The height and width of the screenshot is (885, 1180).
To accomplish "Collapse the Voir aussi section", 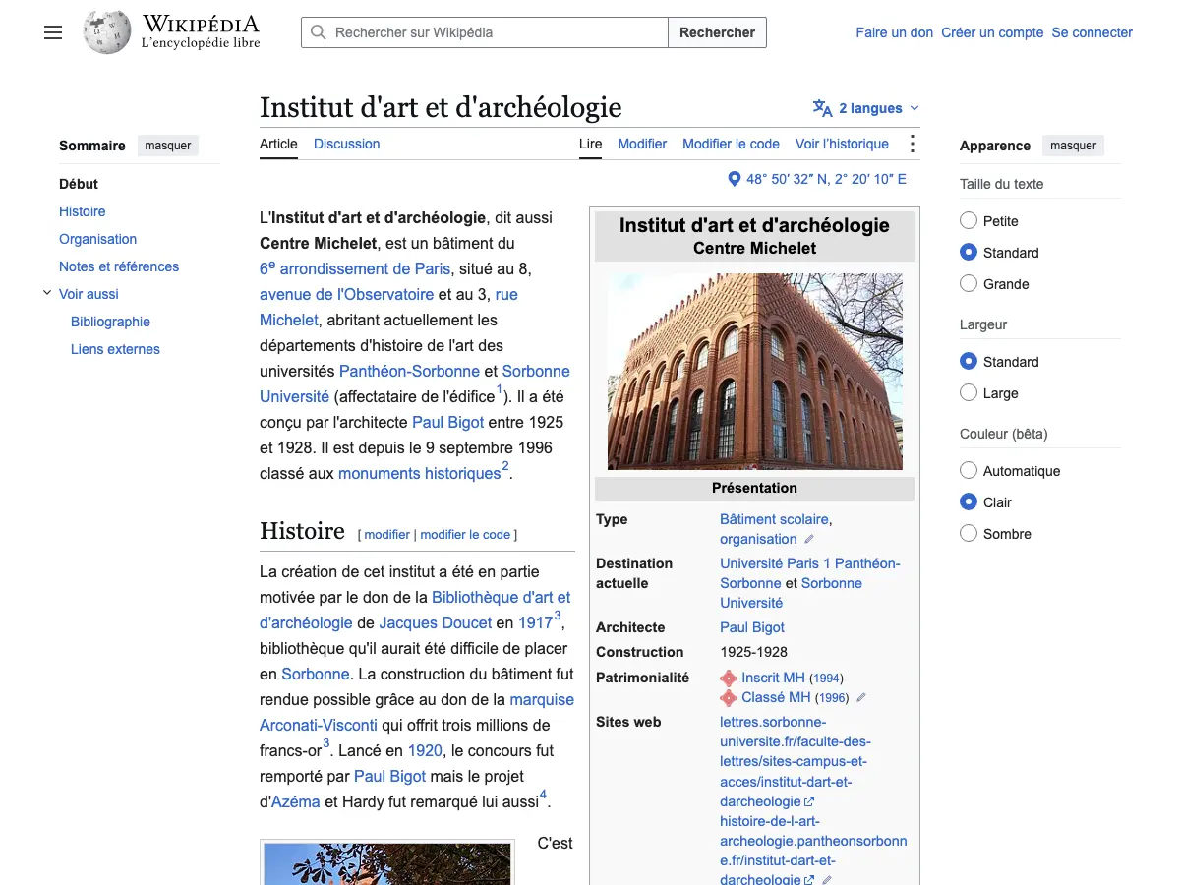I will pos(47,293).
